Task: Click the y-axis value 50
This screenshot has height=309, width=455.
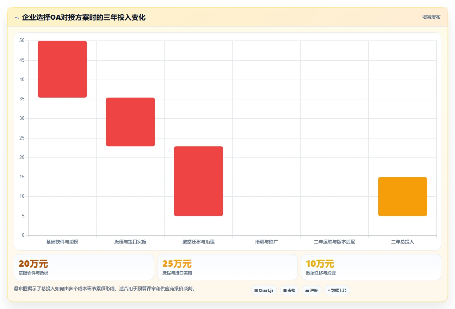Action: 22,41
